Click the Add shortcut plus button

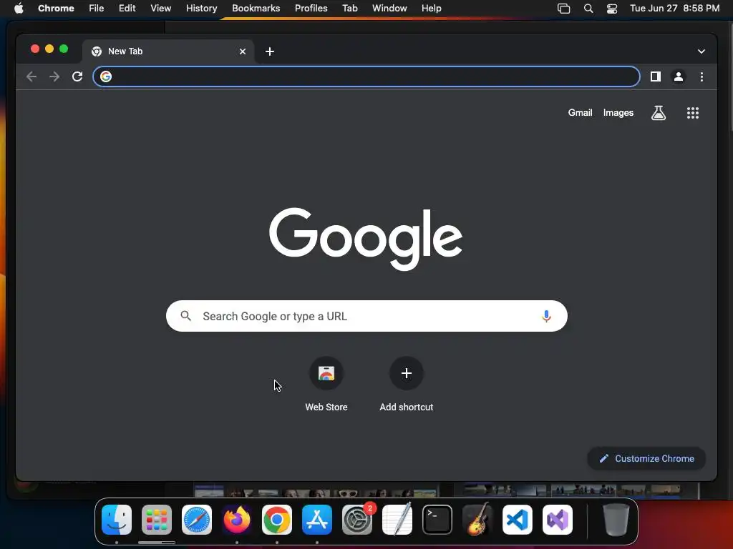click(x=407, y=373)
